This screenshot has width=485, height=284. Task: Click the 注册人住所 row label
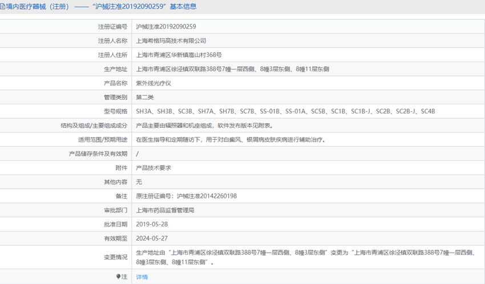112,55
